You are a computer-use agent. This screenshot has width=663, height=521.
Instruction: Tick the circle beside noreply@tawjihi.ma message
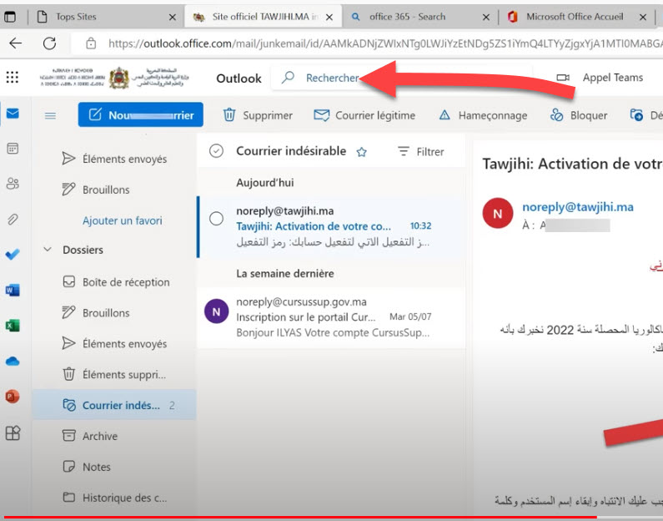tap(216, 219)
